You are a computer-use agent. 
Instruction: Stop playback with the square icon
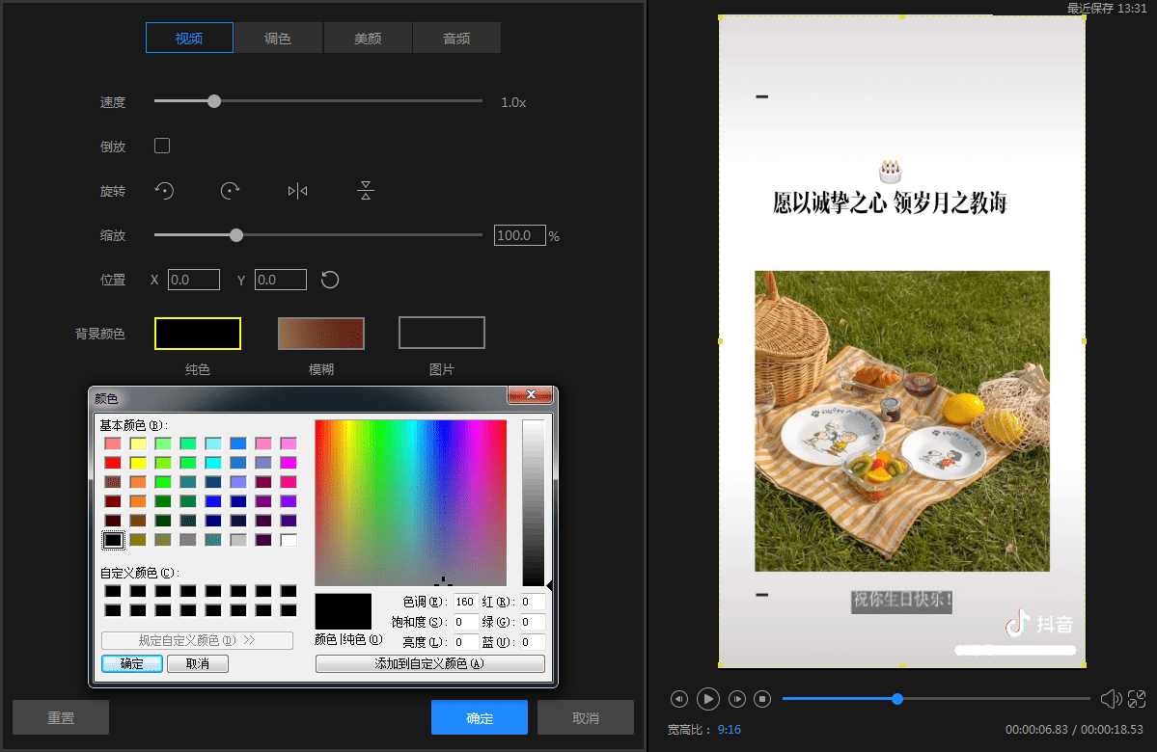pos(762,698)
